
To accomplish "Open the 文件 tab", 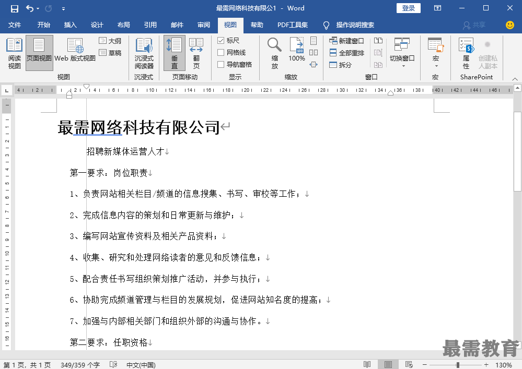I will pos(14,25).
